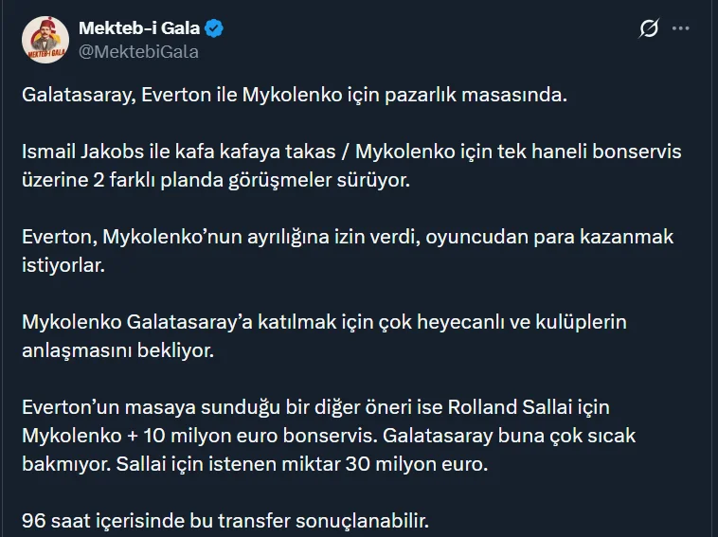Click the line 'anlaşmasını bekliyor'
This screenshot has width=718, height=537.
pyautogui.click(x=118, y=349)
